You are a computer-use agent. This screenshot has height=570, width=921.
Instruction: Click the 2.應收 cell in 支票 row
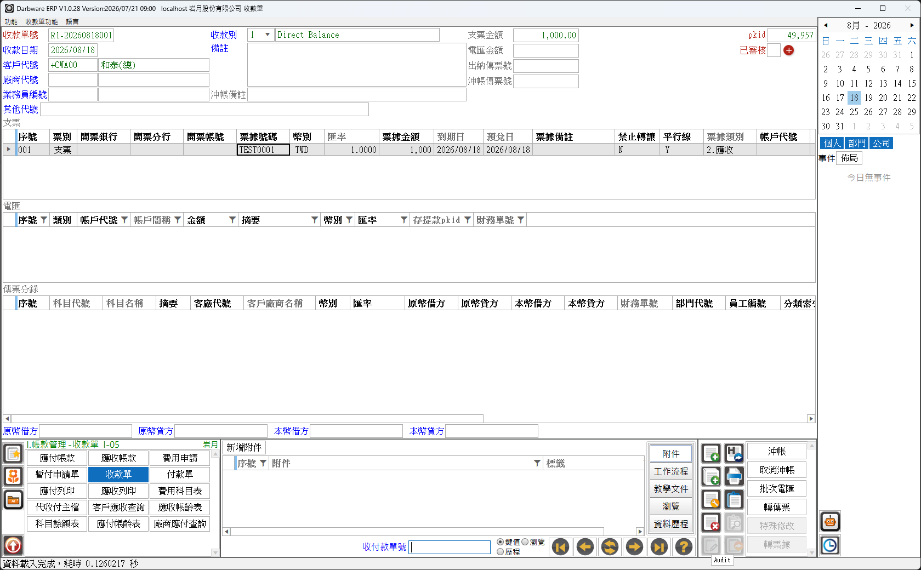click(730, 150)
